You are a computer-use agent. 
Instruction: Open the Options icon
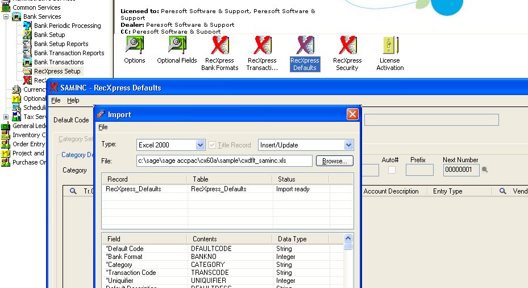point(134,46)
